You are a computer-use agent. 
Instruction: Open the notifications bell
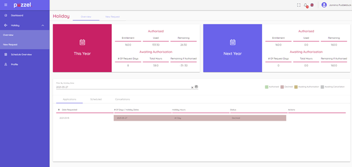(306, 5)
